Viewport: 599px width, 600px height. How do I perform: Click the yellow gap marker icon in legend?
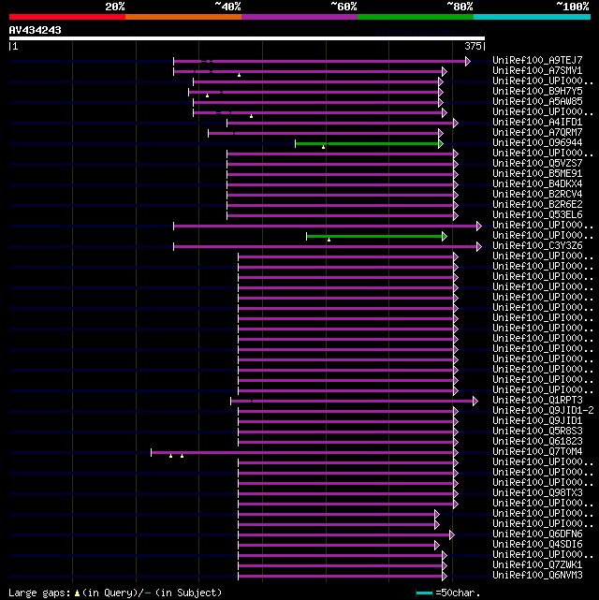click(78, 593)
